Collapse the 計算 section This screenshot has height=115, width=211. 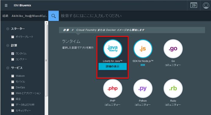coord(8,45)
